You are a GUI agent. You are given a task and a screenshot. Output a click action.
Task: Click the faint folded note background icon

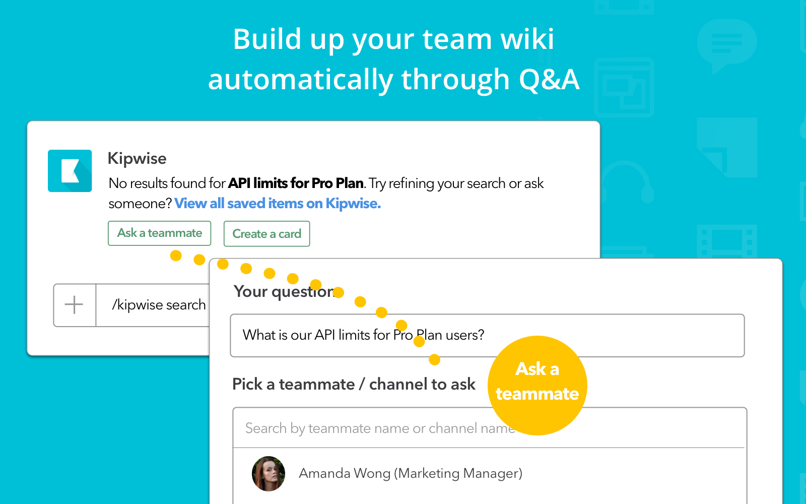(726, 147)
